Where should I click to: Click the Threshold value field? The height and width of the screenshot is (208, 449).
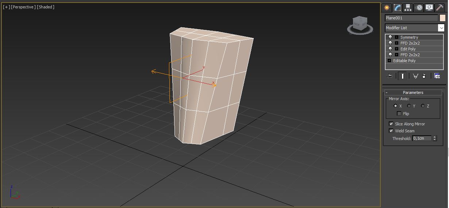tap(422, 139)
